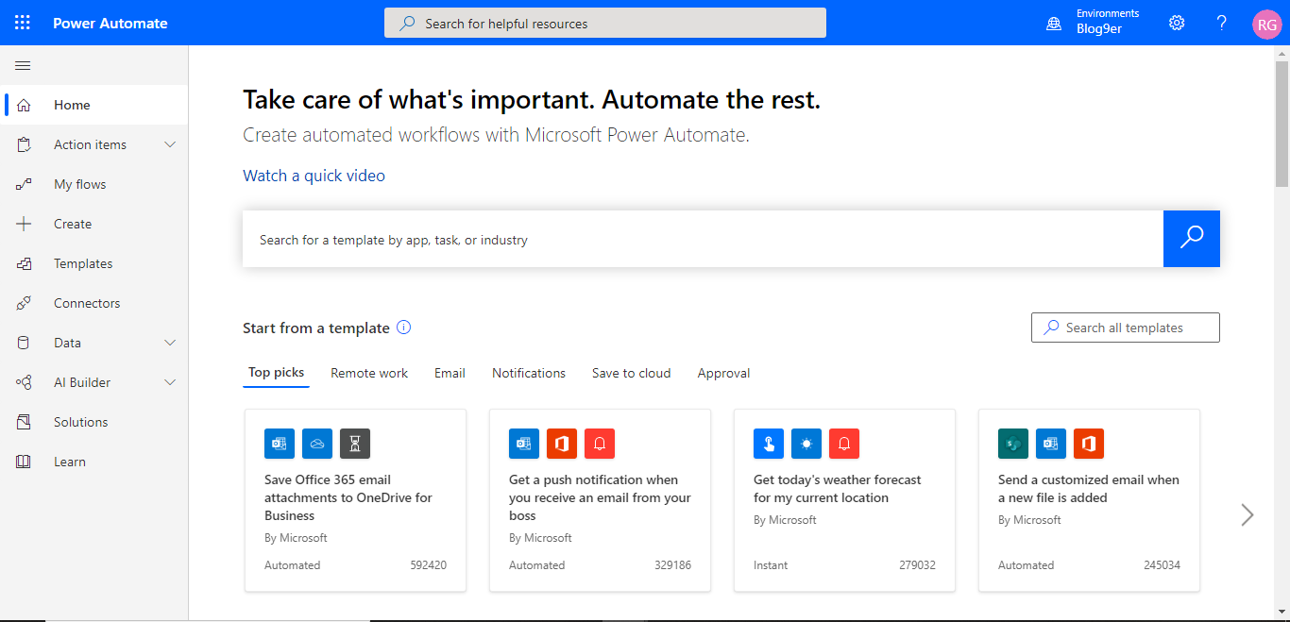Expand the Action items chevron
Screen dimensions: 1290x622
tap(170, 144)
